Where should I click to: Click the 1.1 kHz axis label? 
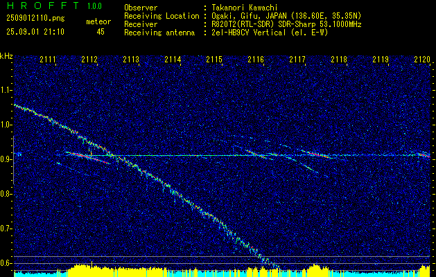point(6,90)
